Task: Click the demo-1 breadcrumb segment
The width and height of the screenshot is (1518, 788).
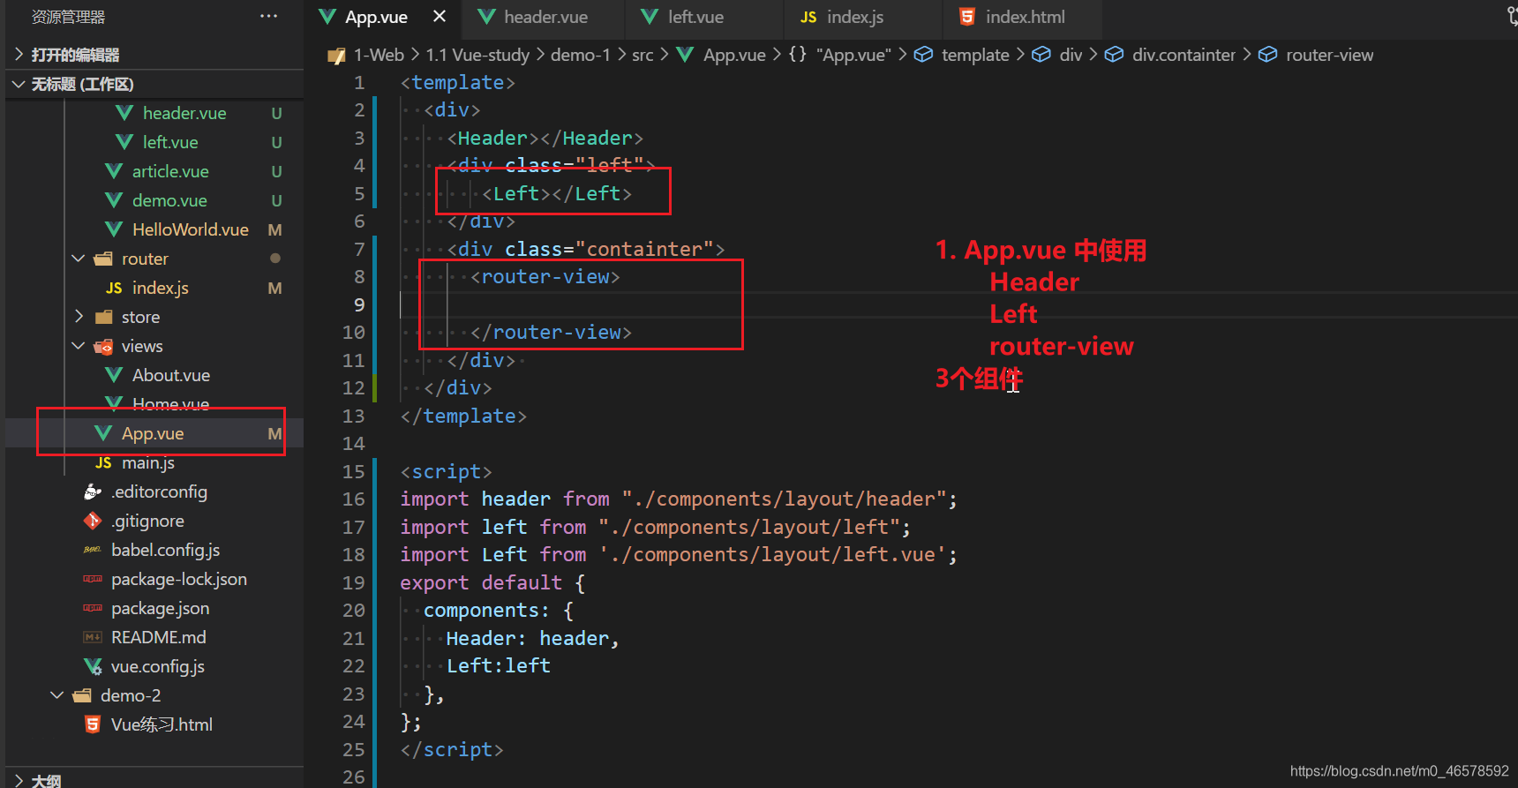Action: click(x=581, y=55)
